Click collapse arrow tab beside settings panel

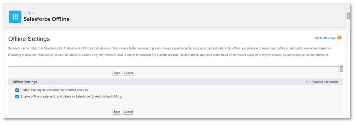341,69
